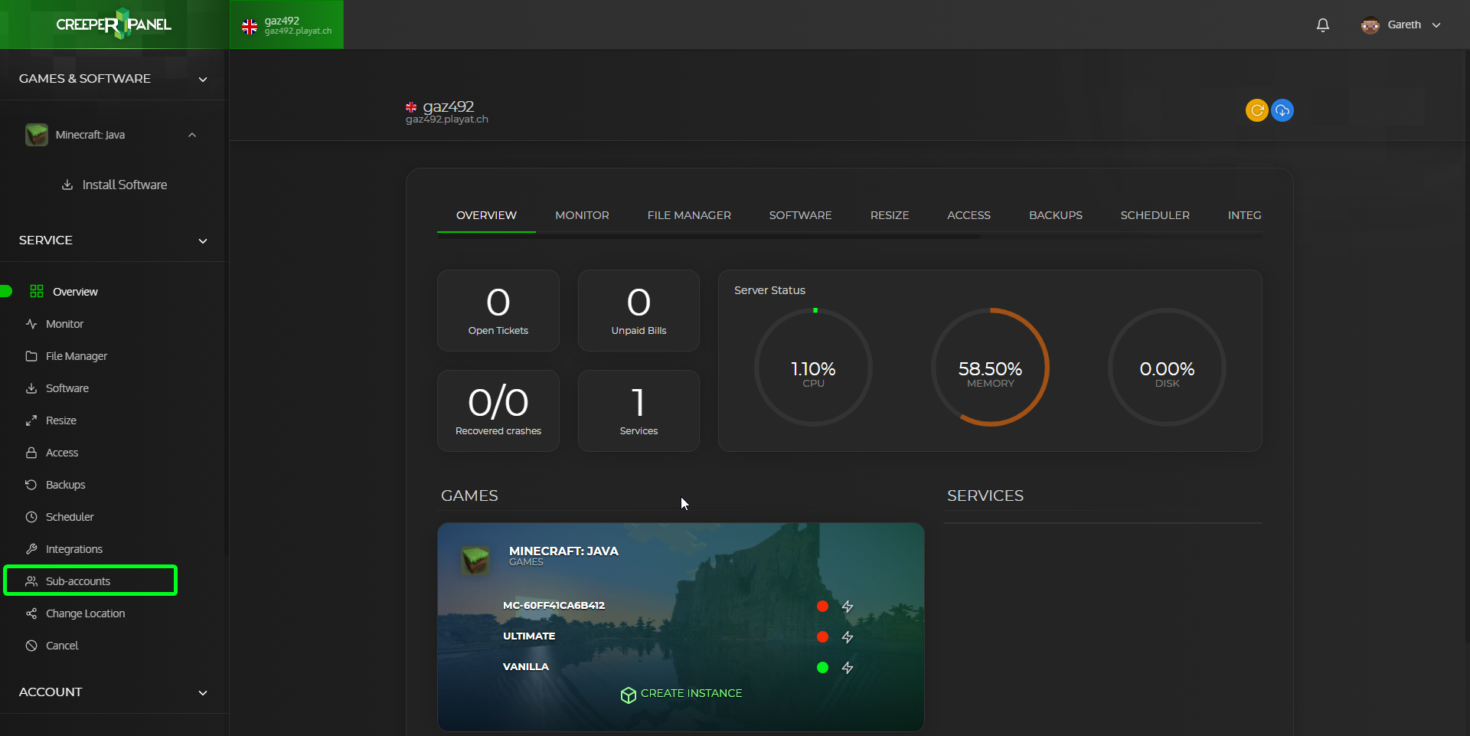
Task: Collapse the Minecraft: Java sidebar group
Action: tap(192, 135)
